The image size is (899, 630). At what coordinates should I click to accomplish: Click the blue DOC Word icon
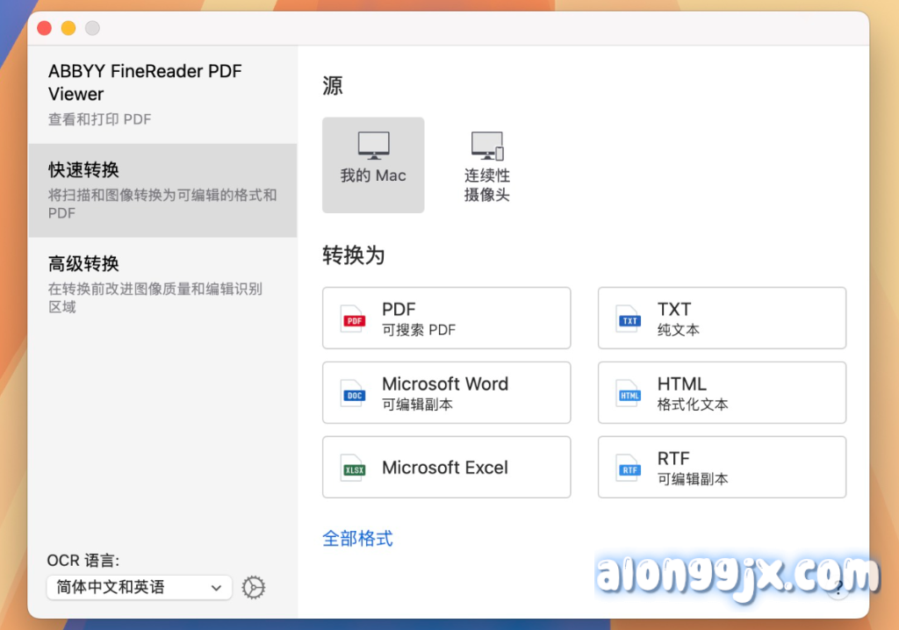[354, 394]
